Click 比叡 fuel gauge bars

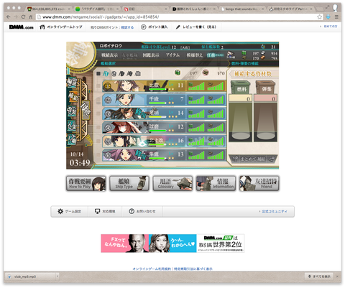[196, 86]
